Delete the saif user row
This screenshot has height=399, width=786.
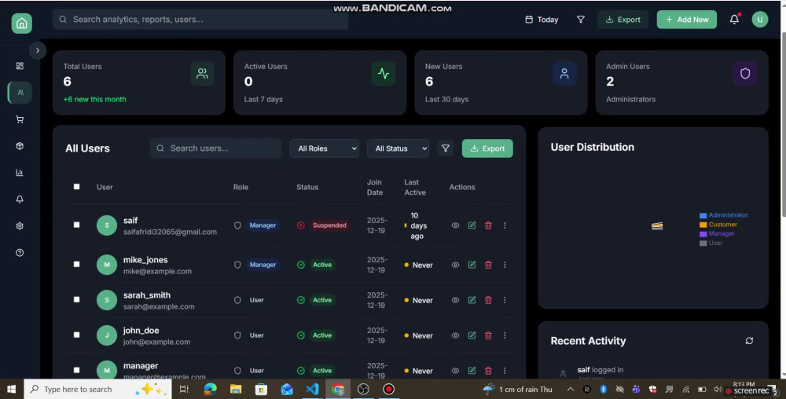click(x=488, y=225)
